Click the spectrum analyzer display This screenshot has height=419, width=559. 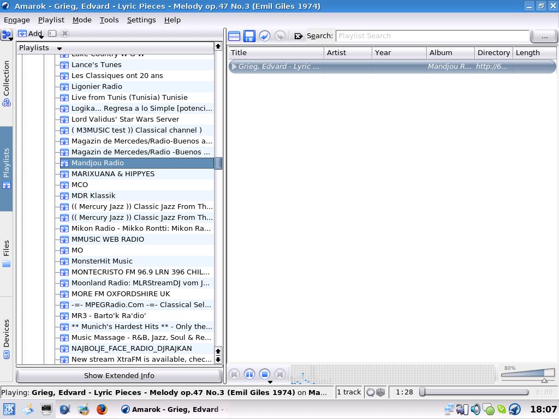393,374
